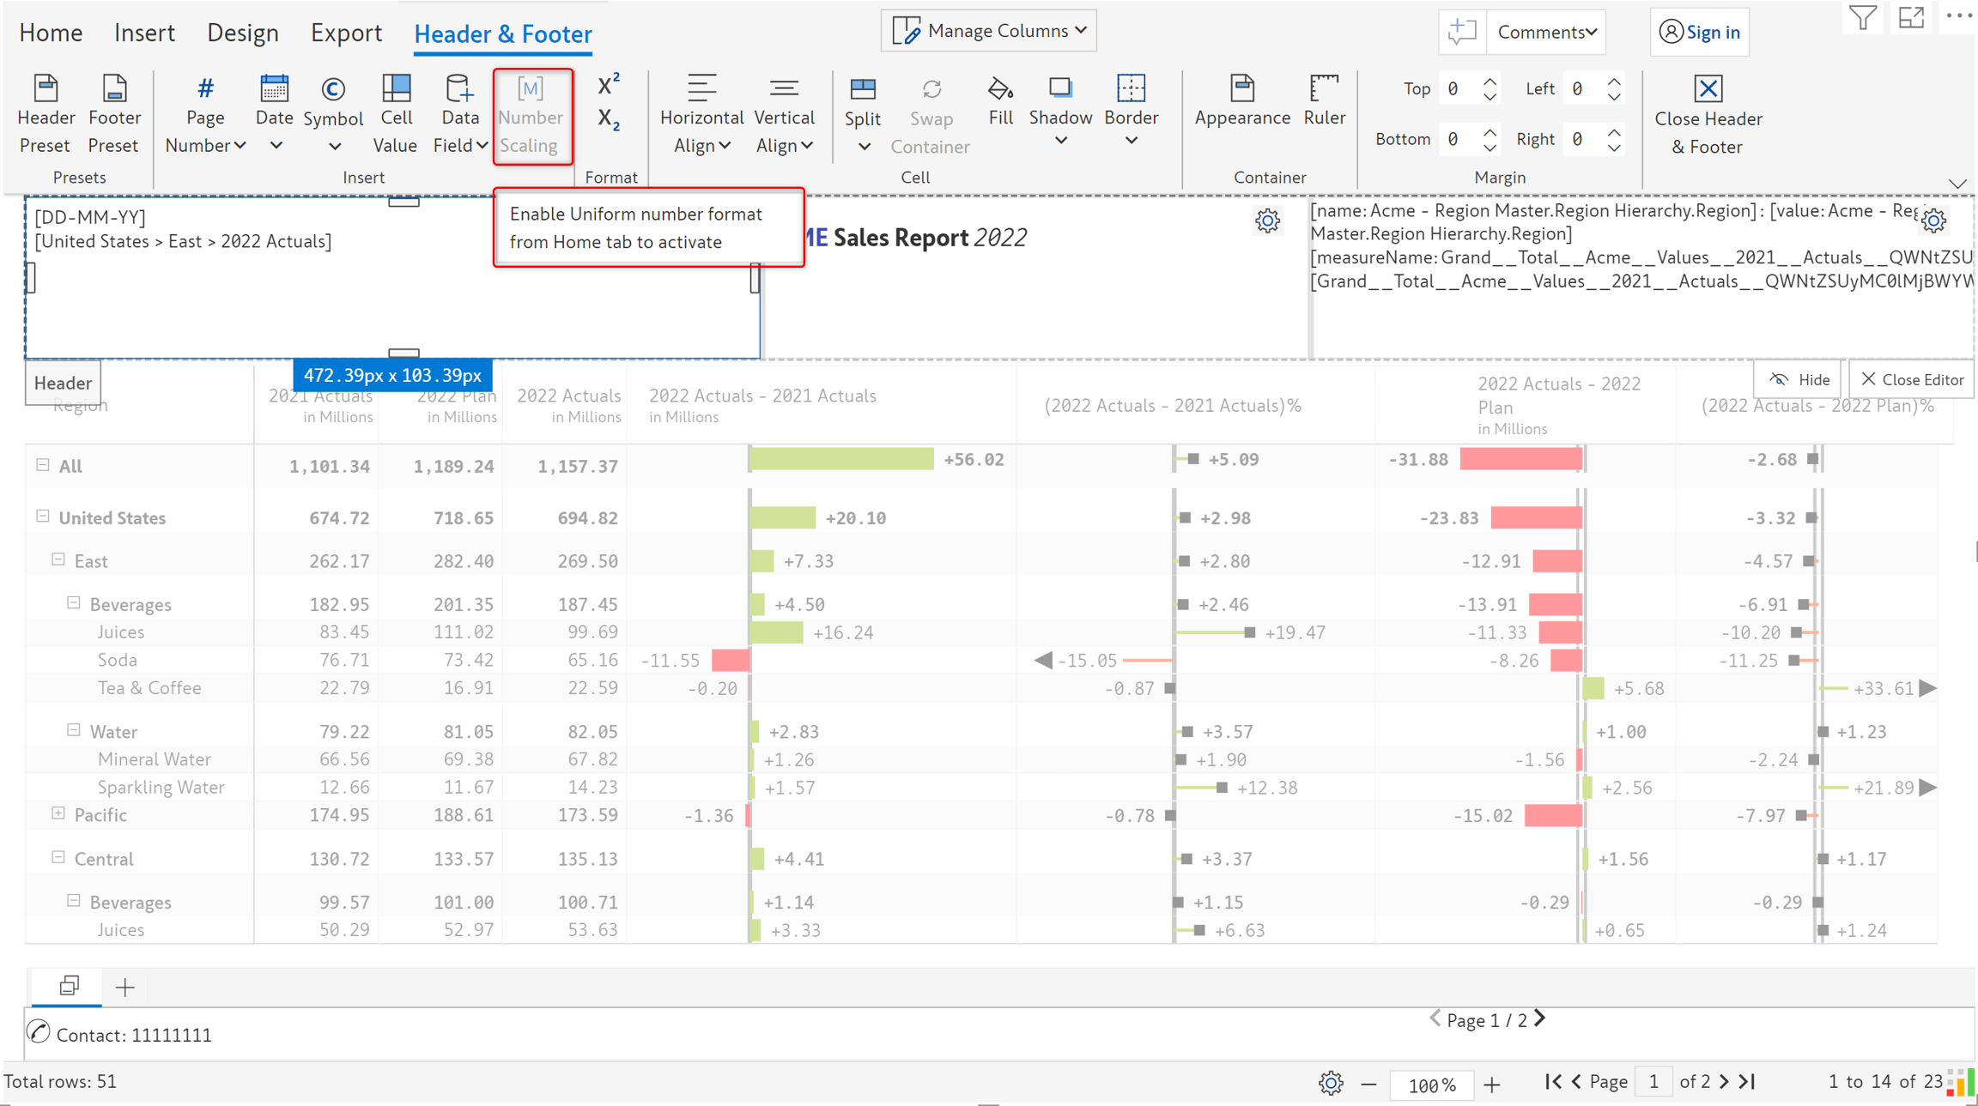Screen dimensions: 1978x1106
Task: Expand the Pacific region row
Action: pos(58,813)
